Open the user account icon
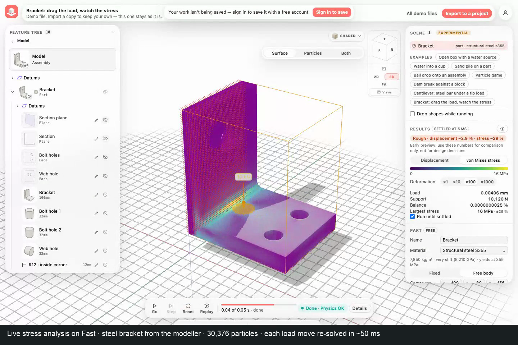 coord(505,13)
